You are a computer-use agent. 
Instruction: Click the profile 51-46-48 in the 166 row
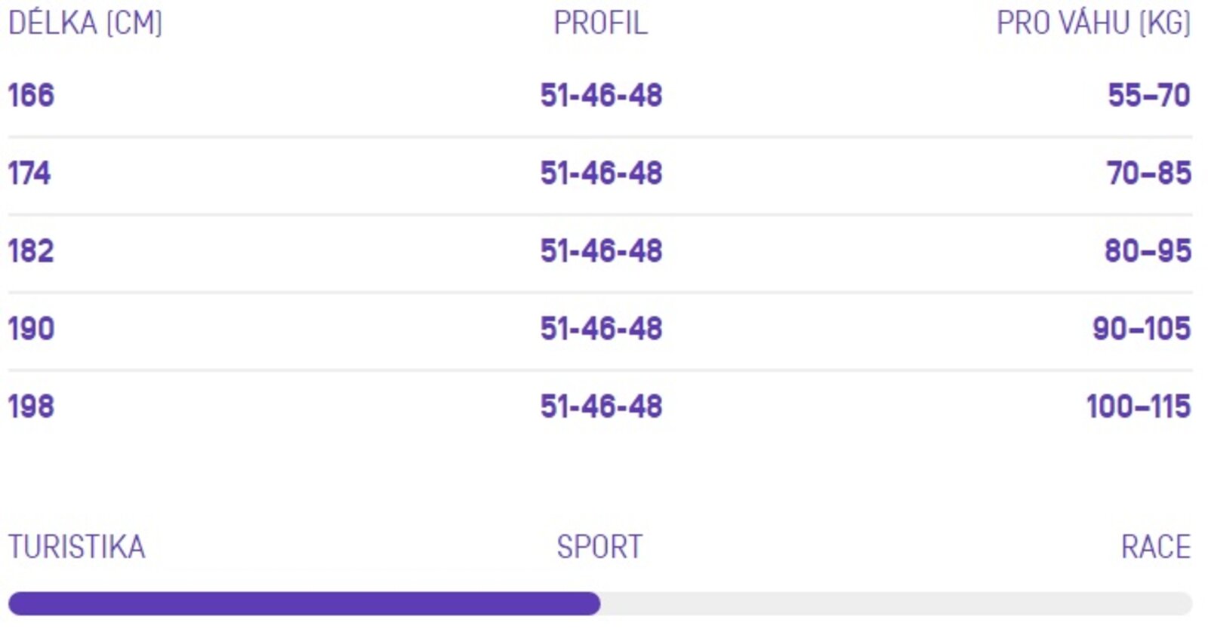click(x=601, y=96)
